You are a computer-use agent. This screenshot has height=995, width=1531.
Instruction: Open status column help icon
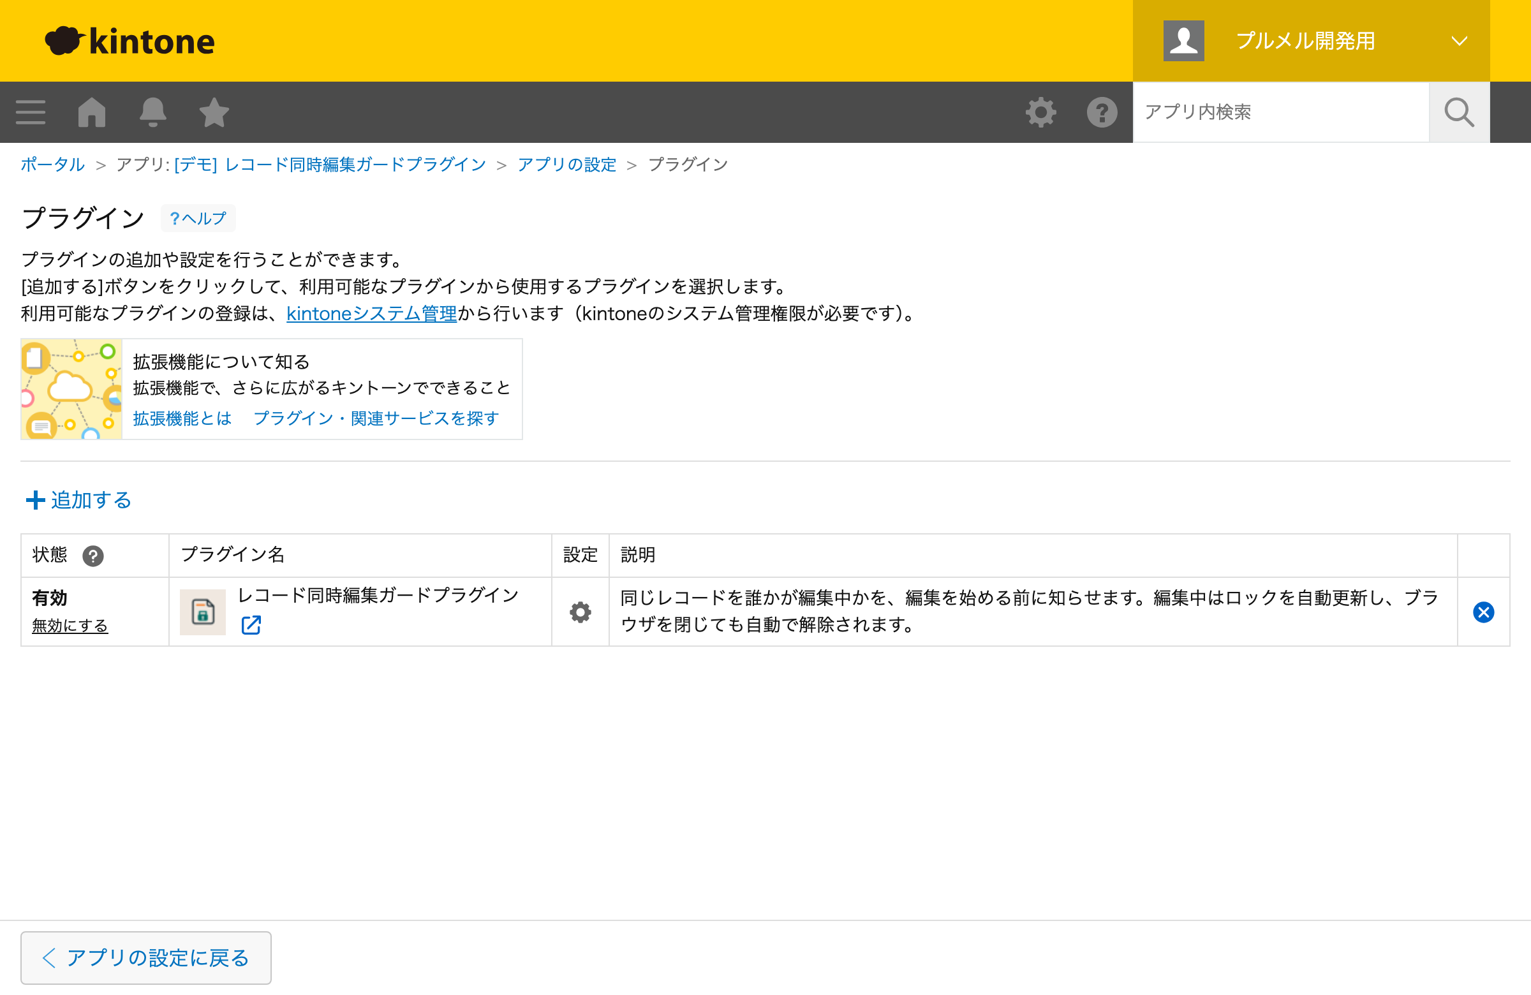pyautogui.click(x=92, y=555)
